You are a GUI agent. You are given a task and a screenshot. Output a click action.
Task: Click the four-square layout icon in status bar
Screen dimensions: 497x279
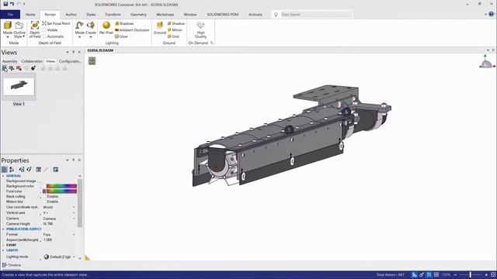436,274
